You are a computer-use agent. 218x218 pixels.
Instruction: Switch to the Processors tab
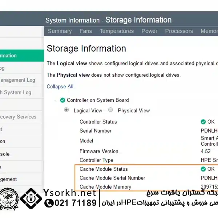(x=179, y=31)
